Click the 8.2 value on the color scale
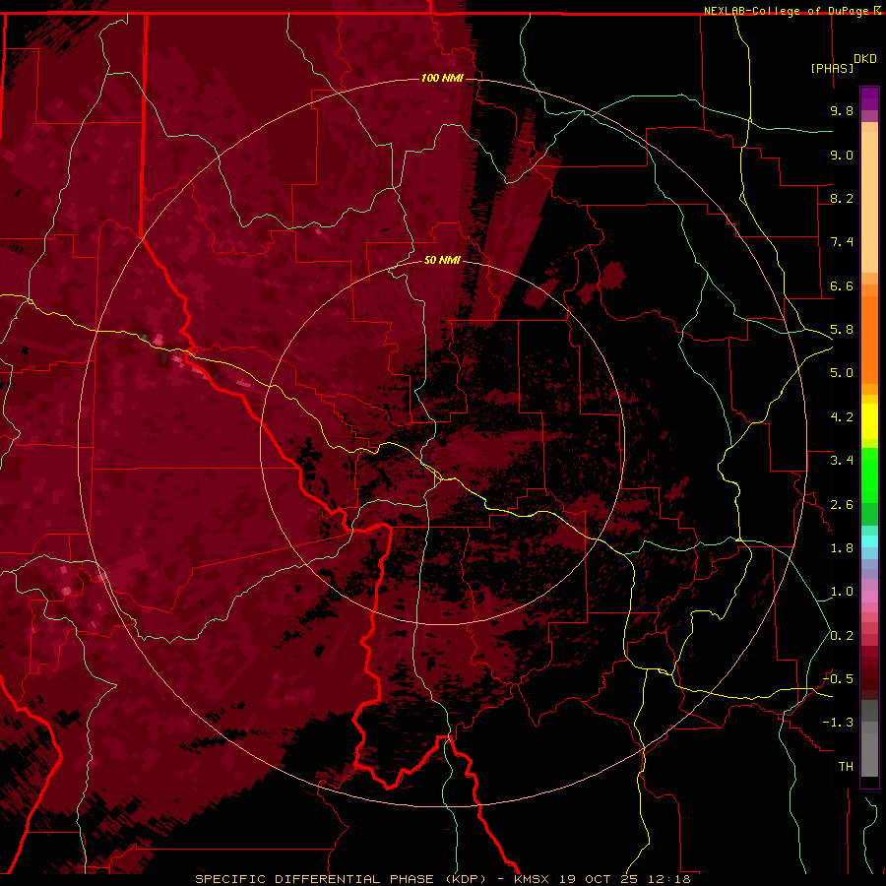This screenshot has width=886, height=886. 842,198
